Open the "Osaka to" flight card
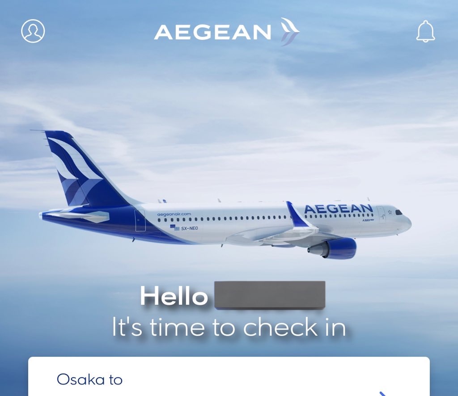Screen dimensions: 458x396 coord(229,376)
